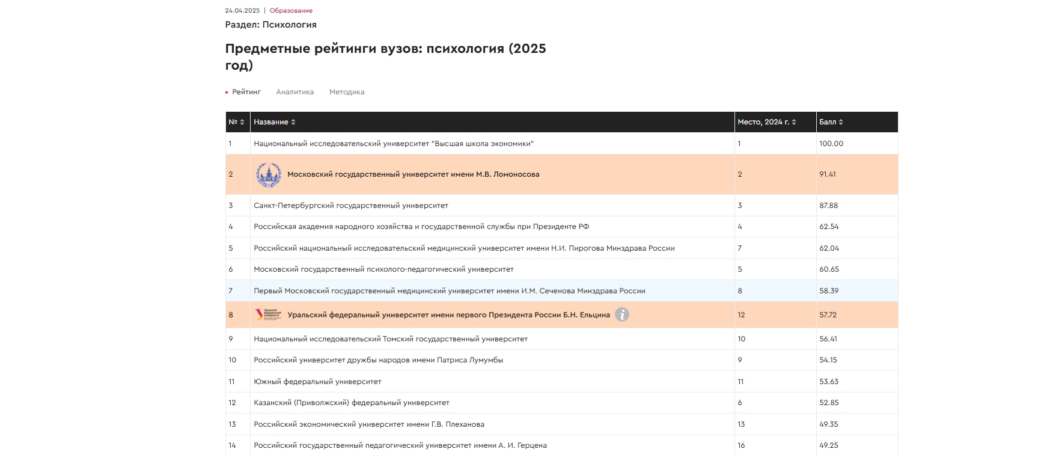Select the Рейтинг tab
Viewport: 1044px width, 455px height.
point(246,92)
